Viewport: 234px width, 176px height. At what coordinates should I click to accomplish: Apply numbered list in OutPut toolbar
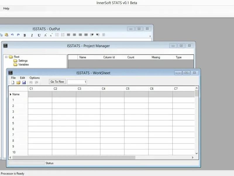point(63,35)
